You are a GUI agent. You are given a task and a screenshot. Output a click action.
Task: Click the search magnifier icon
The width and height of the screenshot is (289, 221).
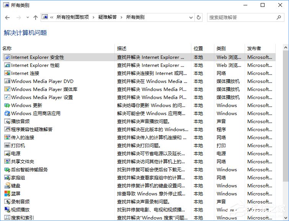tap(279, 18)
